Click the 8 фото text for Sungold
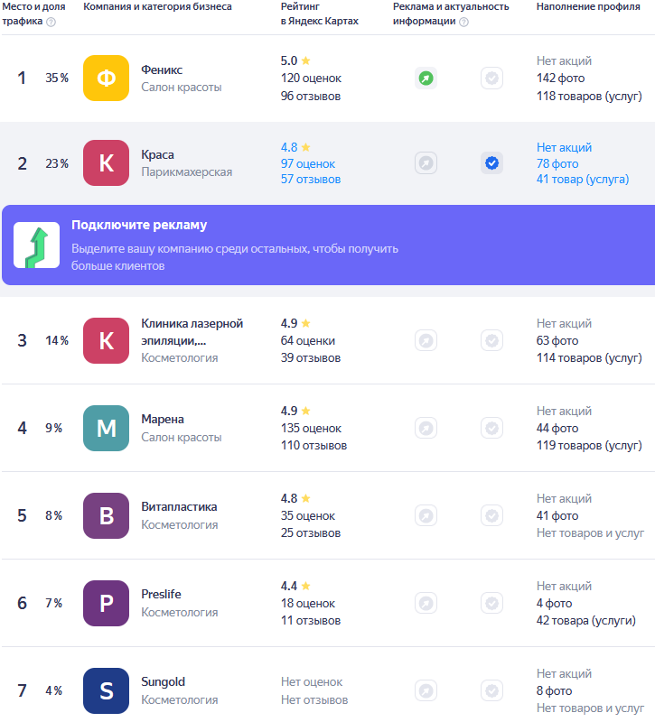The image size is (655, 722). (x=554, y=690)
